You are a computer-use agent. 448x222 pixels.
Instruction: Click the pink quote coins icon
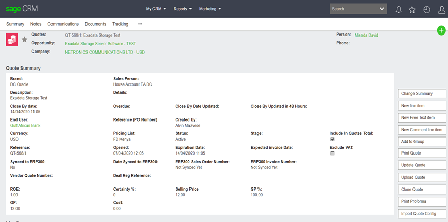(x=12, y=40)
